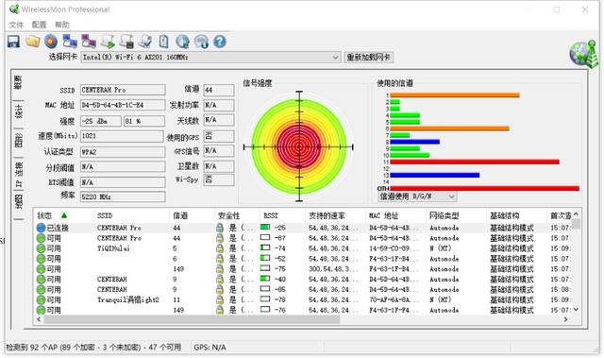Click the globe info toolbar icon
This screenshot has height=358, width=604.
[x=182, y=42]
